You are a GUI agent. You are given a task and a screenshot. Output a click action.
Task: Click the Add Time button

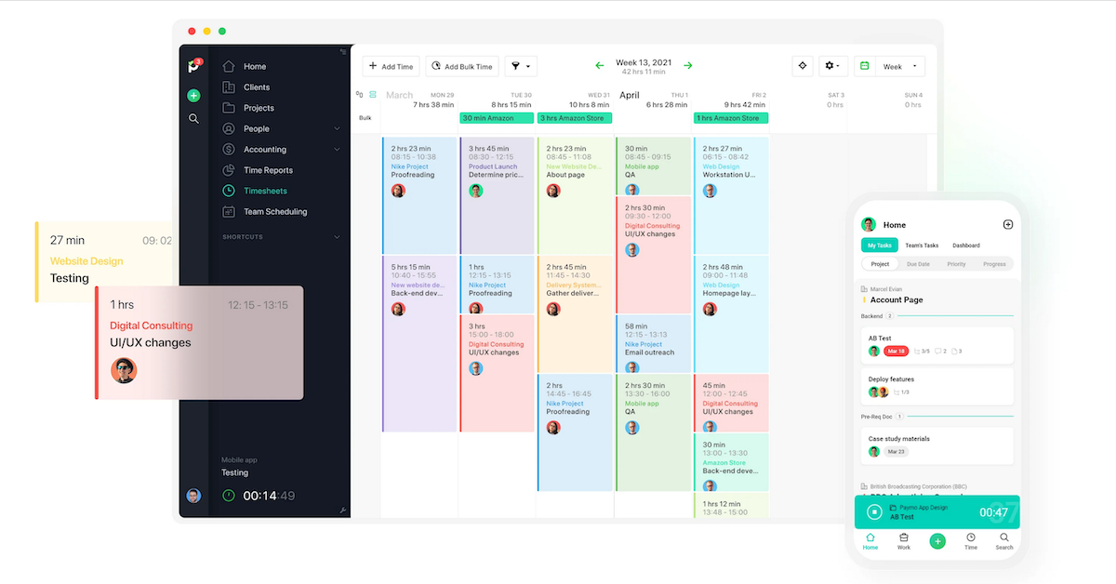391,66
